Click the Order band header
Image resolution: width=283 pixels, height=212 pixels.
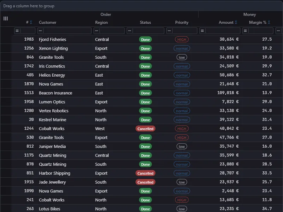pyautogui.click(x=106, y=14)
